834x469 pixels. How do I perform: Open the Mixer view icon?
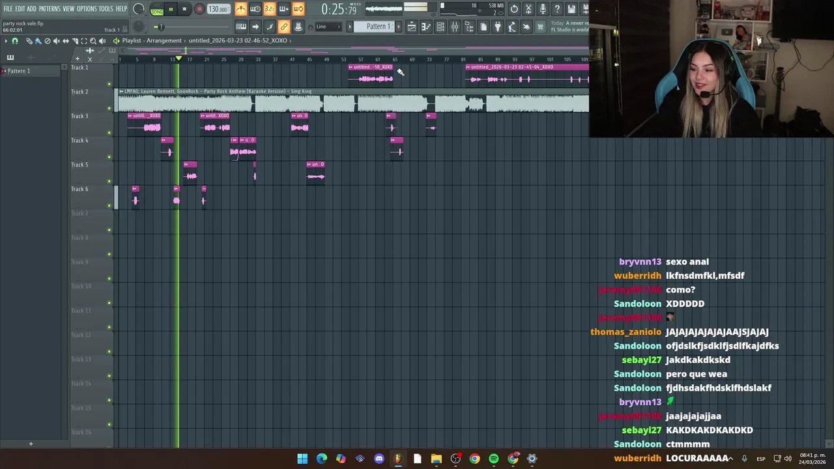[x=455, y=27]
